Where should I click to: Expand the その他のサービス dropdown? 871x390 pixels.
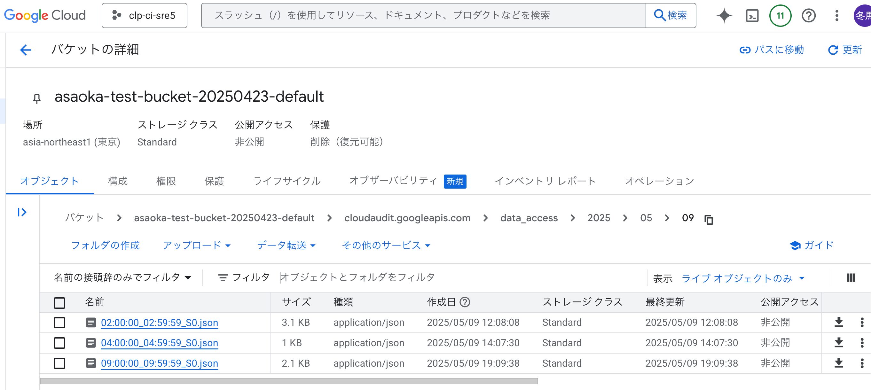point(386,245)
